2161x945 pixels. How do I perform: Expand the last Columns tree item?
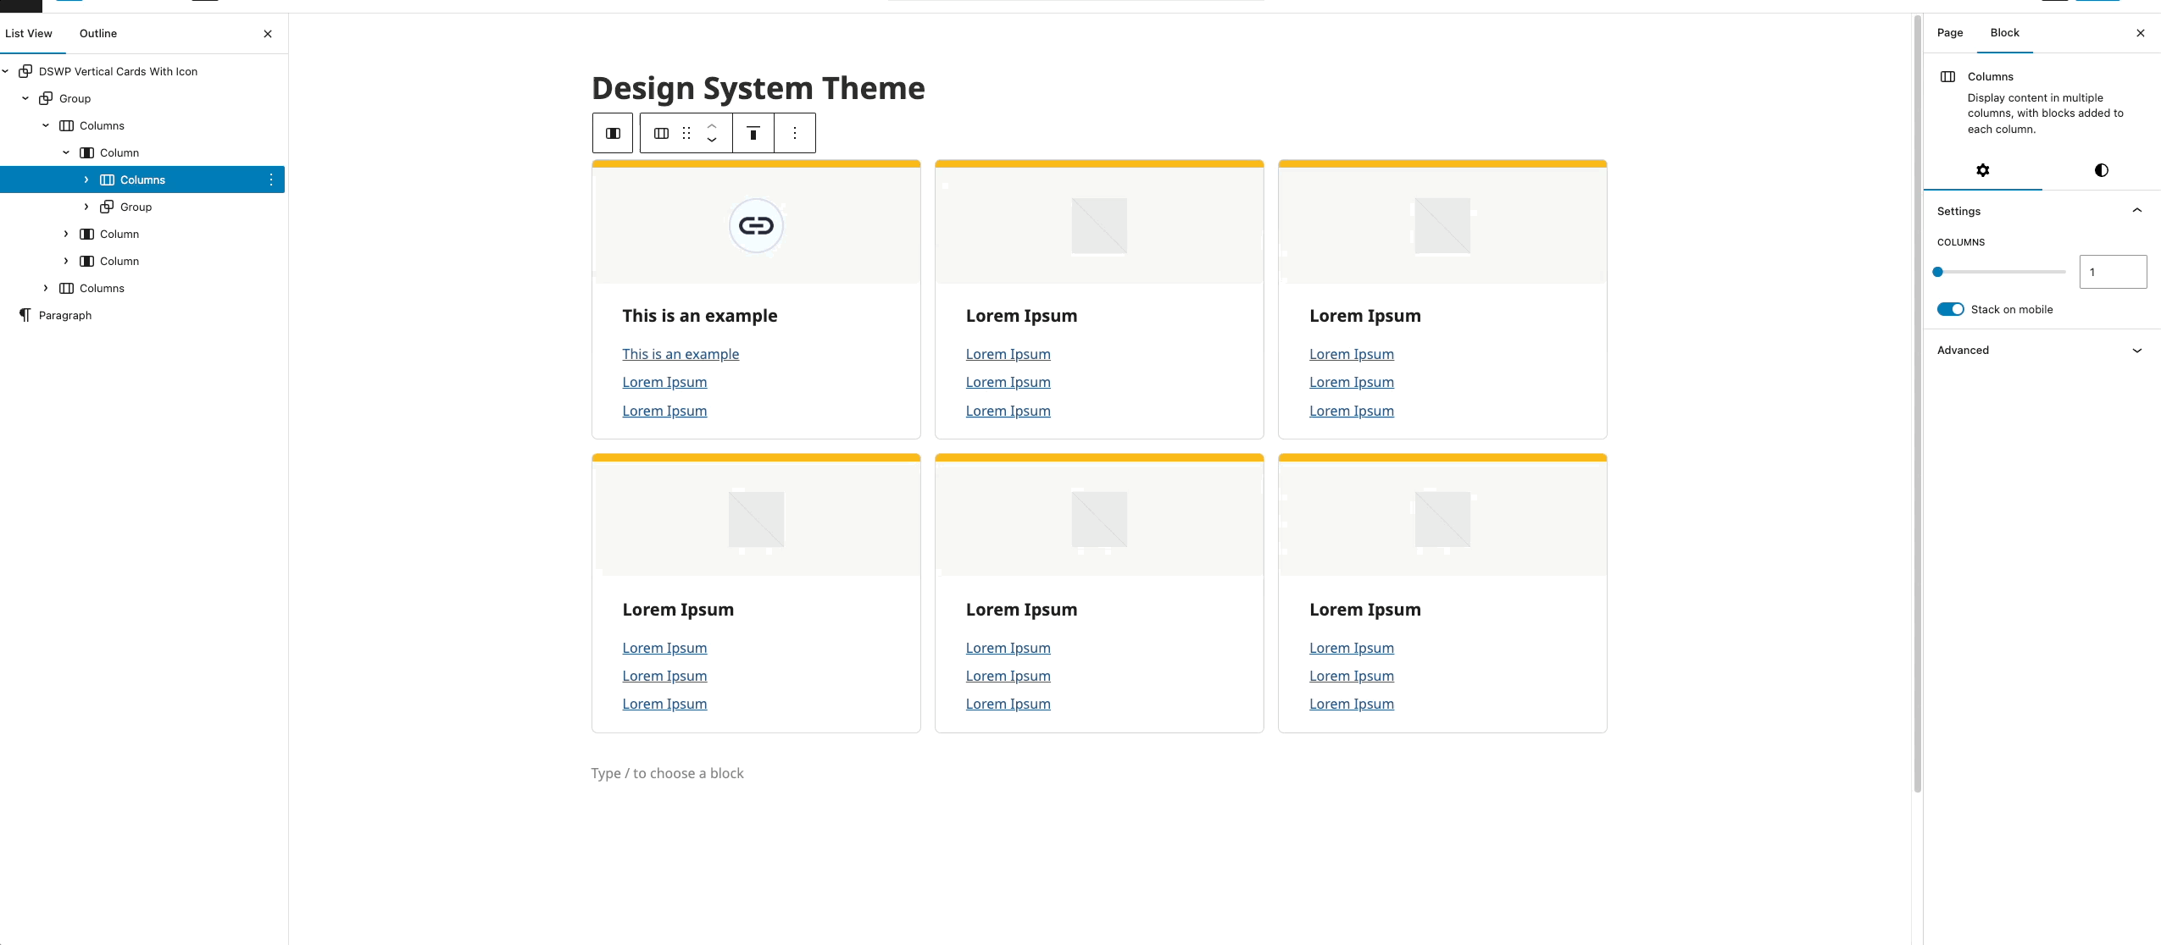tap(46, 288)
